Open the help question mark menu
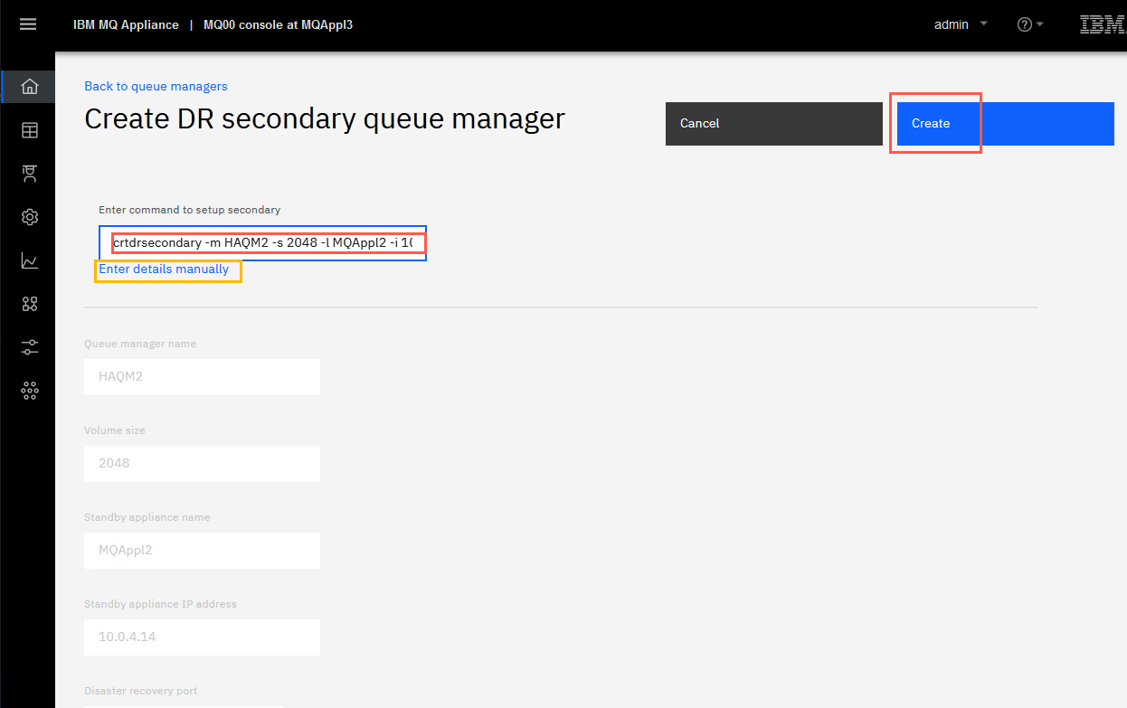Viewport: 1127px width, 708px height. [x=1030, y=24]
